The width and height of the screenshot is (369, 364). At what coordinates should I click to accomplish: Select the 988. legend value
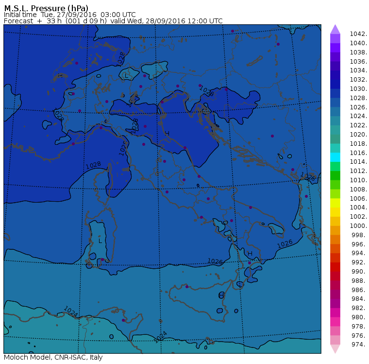click(359, 281)
